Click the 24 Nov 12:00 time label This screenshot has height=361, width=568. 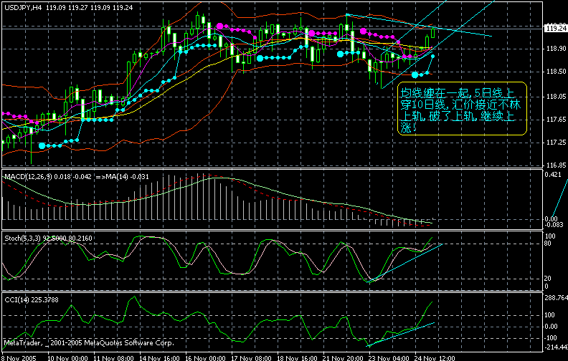coord(435,358)
